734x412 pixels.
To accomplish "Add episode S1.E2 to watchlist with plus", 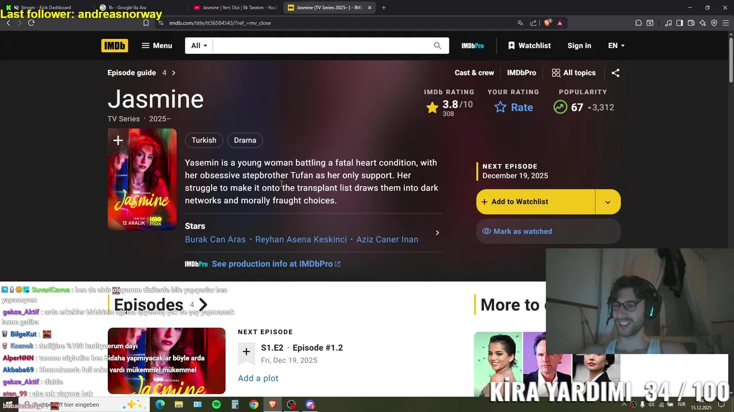I will point(246,352).
